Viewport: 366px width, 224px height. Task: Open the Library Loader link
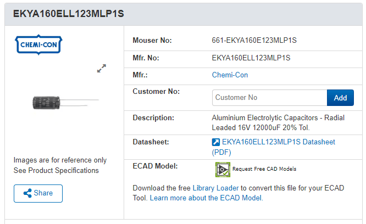215,188
